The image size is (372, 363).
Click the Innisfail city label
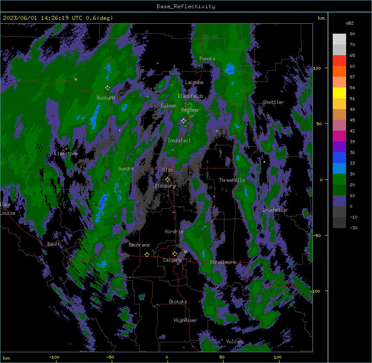tap(179, 141)
